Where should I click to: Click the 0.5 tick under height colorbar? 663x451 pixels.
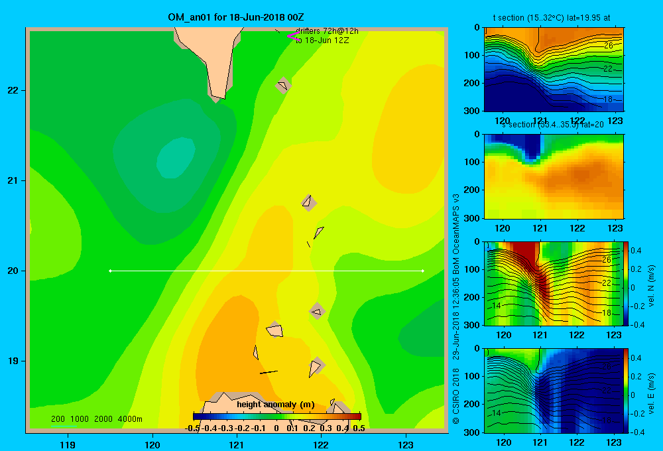pos(359,428)
